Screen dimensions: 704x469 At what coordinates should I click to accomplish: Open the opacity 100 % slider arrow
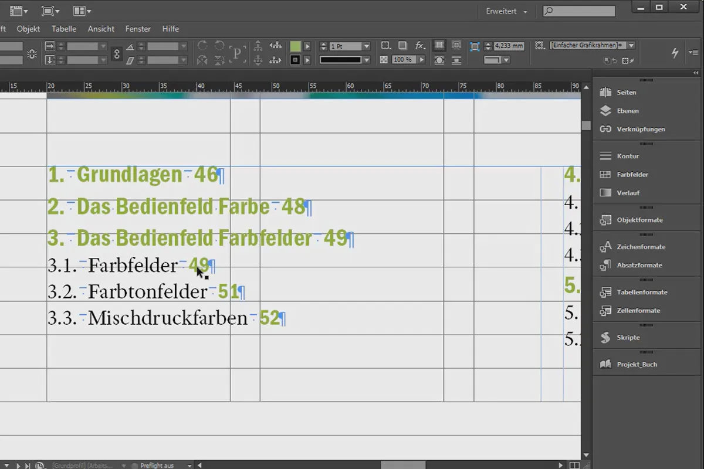[421, 60]
